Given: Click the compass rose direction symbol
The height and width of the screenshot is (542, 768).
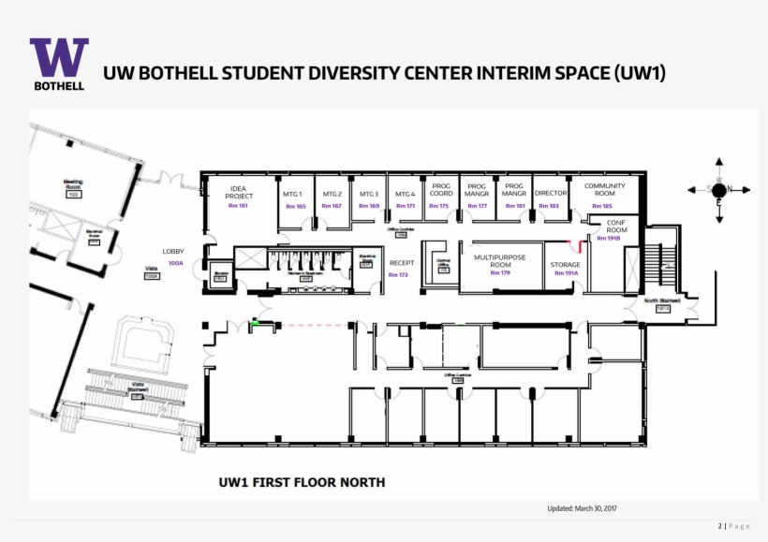Looking at the screenshot, I should [718, 190].
